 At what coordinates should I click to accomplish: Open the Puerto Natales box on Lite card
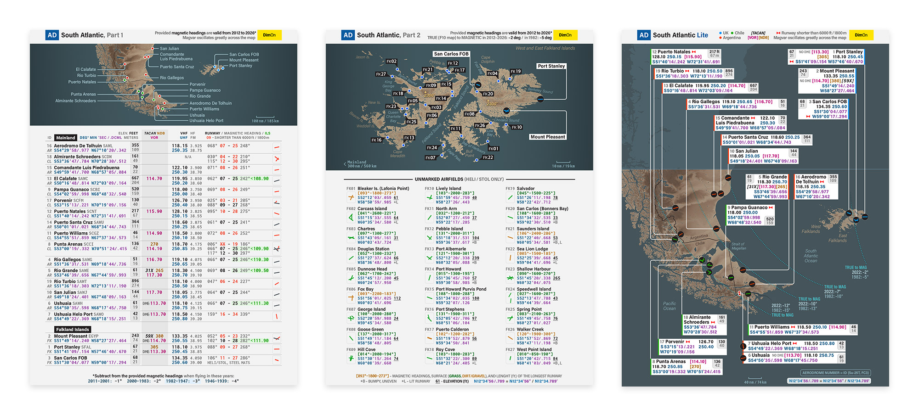pyautogui.click(x=686, y=57)
